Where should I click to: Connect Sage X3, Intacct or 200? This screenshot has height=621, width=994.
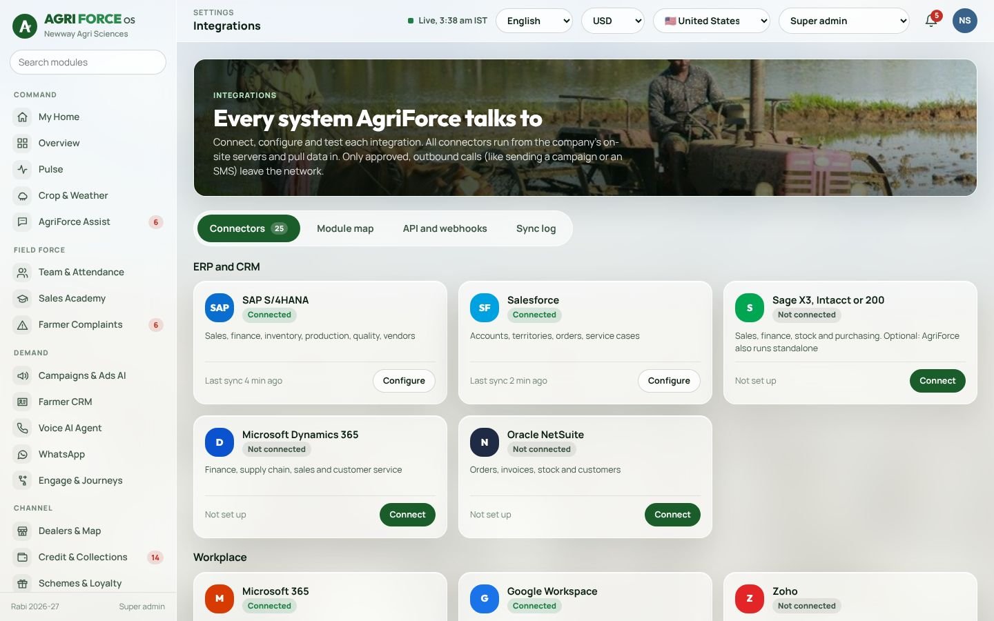(937, 381)
